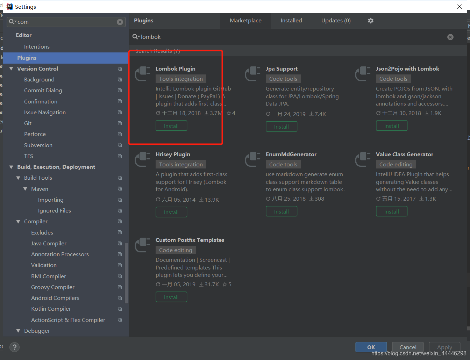
Task: Collapse the Build, Execution, Deployment node
Action: point(11,167)
